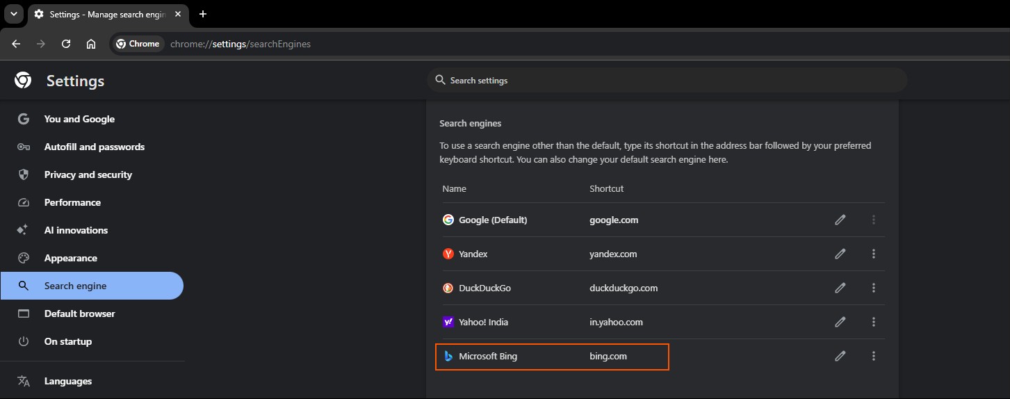Screen dimensions: 1010x399
Task: Click the Default browser window icon
Action: tap(24, 313)
